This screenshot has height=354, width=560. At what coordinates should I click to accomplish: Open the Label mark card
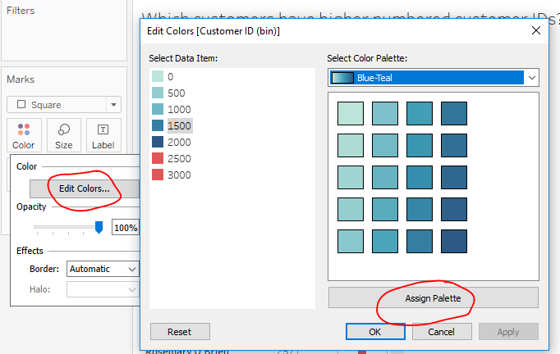tap(103, 135)
